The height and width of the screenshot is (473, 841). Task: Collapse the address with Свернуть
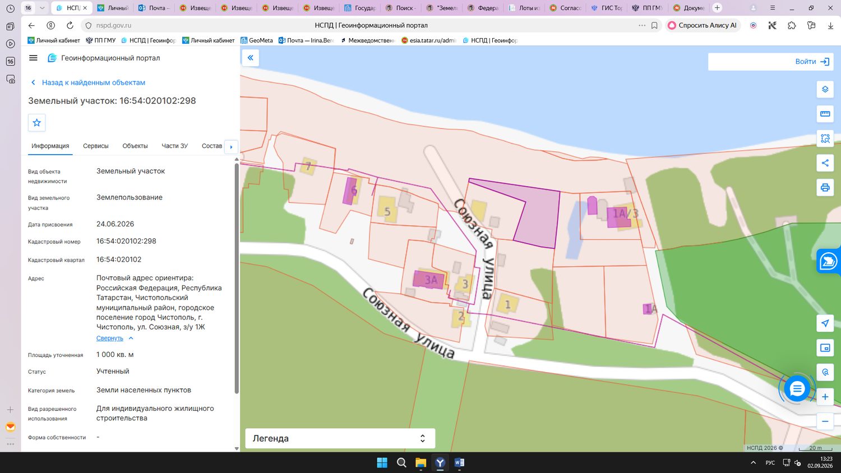click(x=114, y=338)
